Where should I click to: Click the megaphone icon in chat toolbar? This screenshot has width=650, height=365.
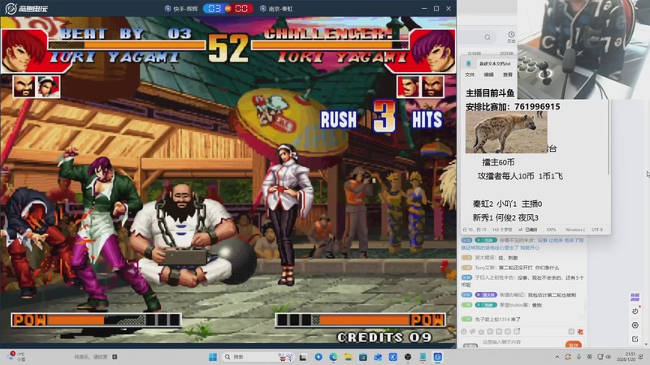click(473, 332)
